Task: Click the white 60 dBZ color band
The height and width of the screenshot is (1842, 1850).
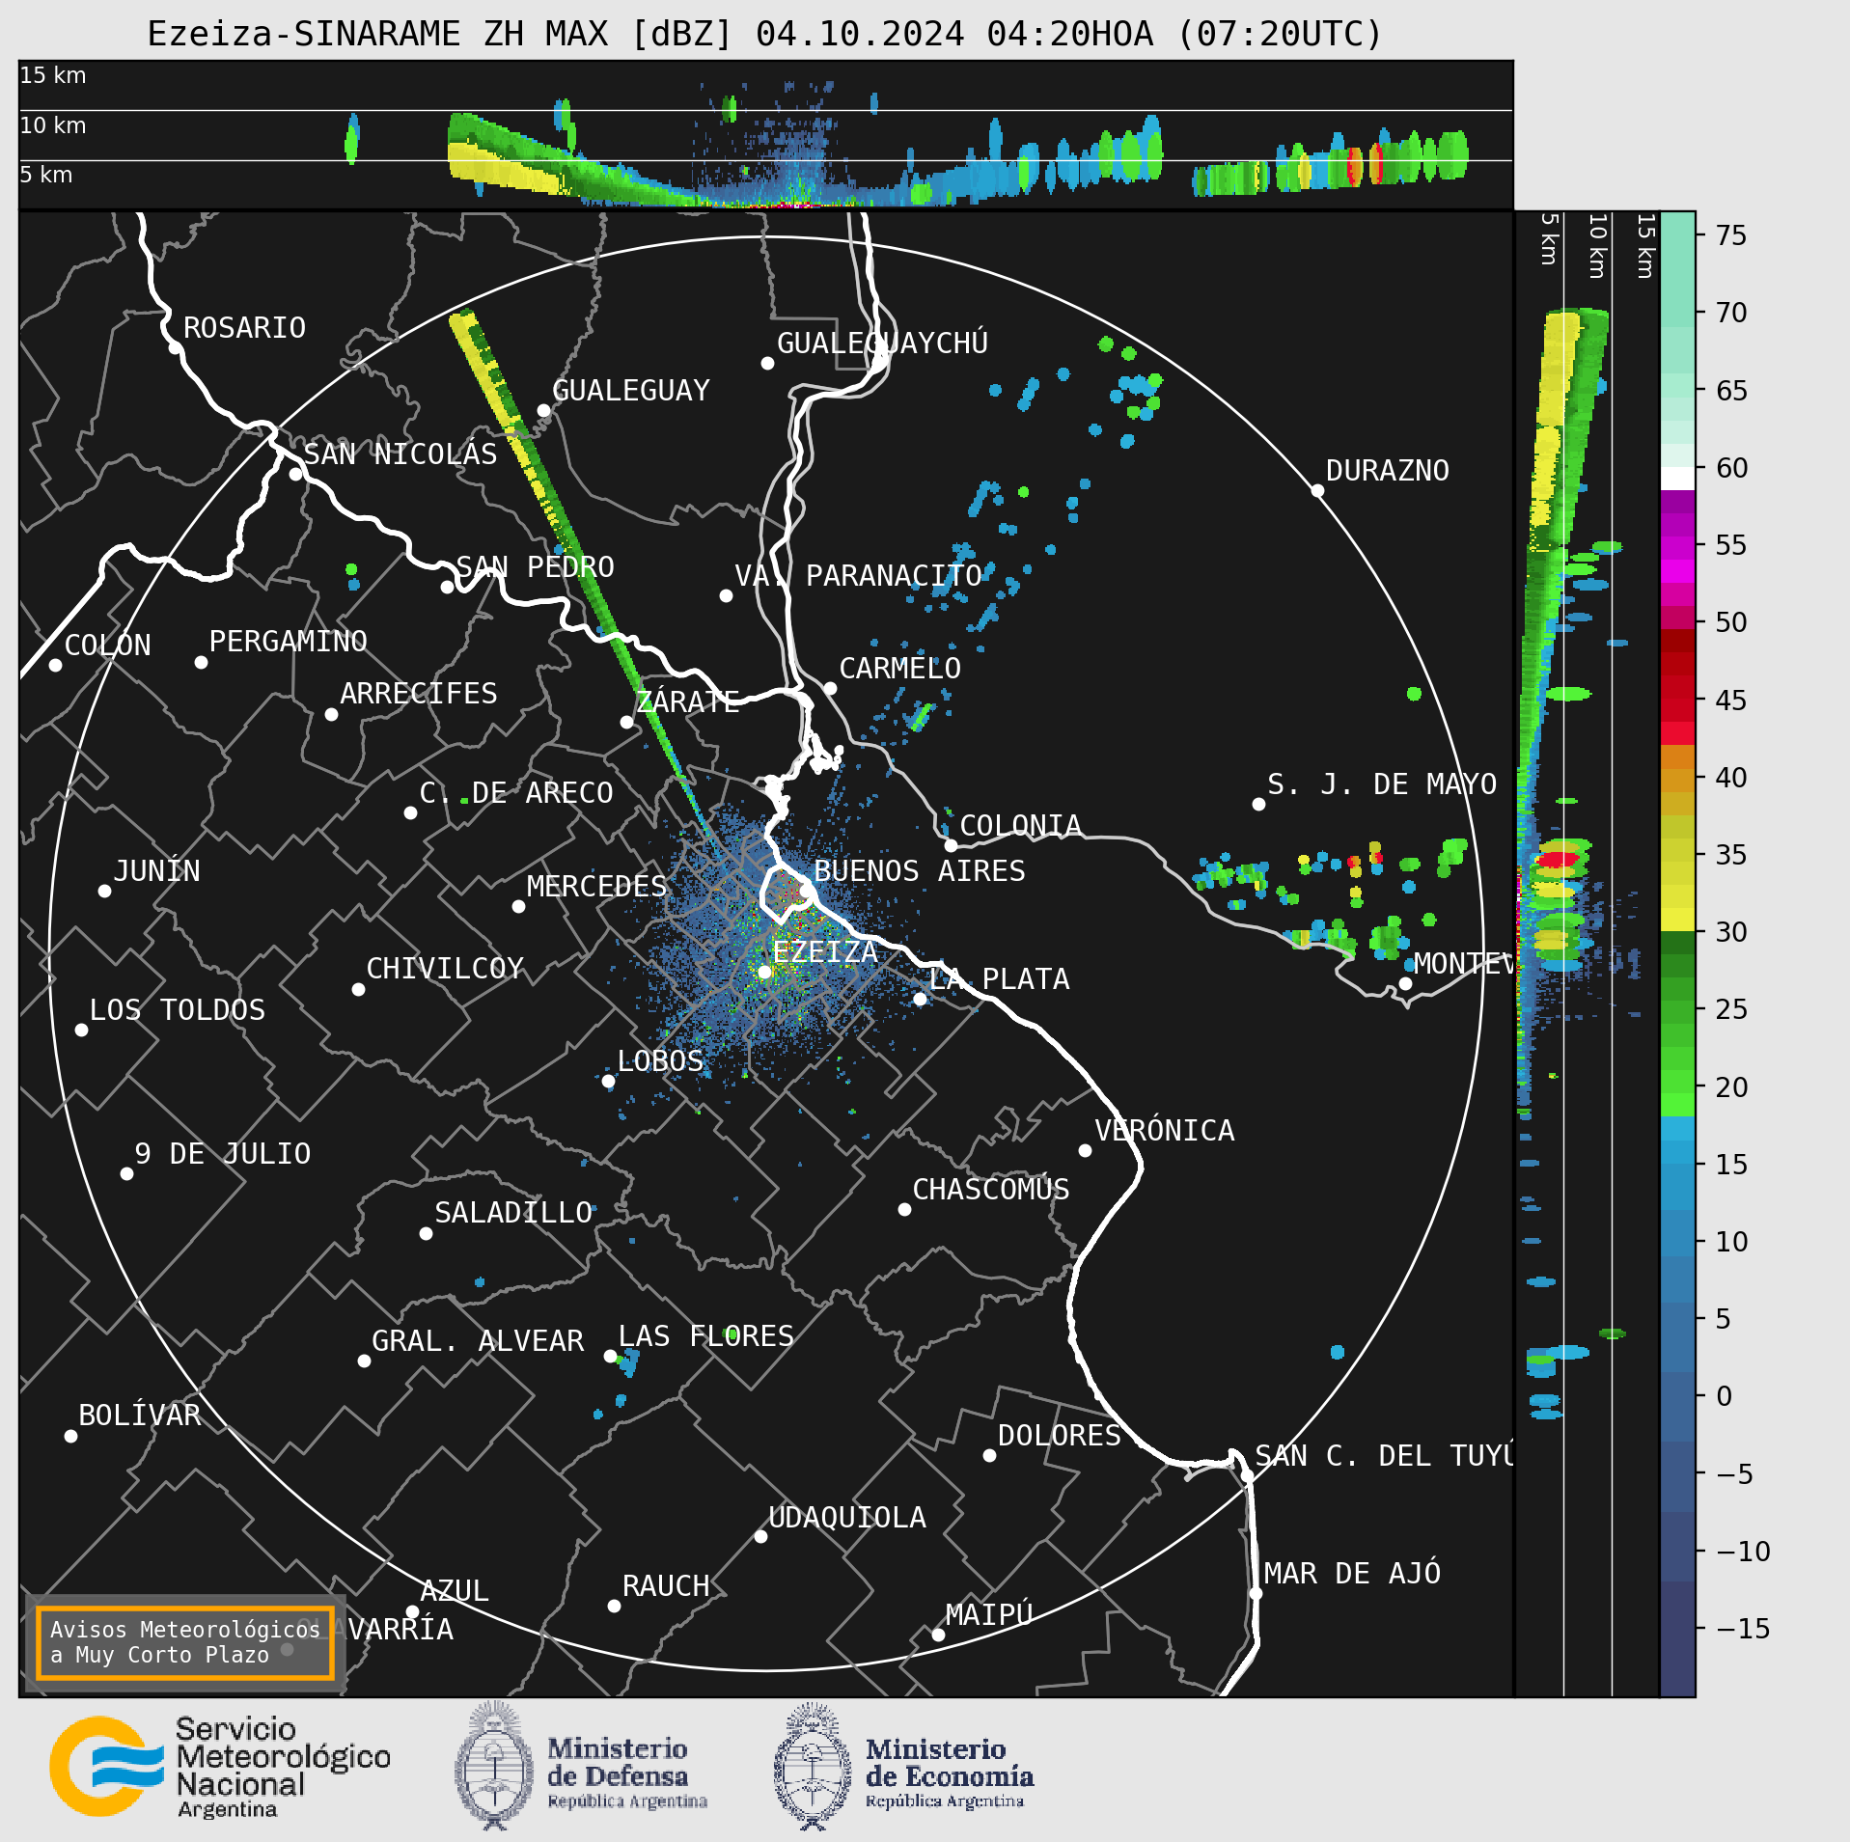Action: [1677, 479]
